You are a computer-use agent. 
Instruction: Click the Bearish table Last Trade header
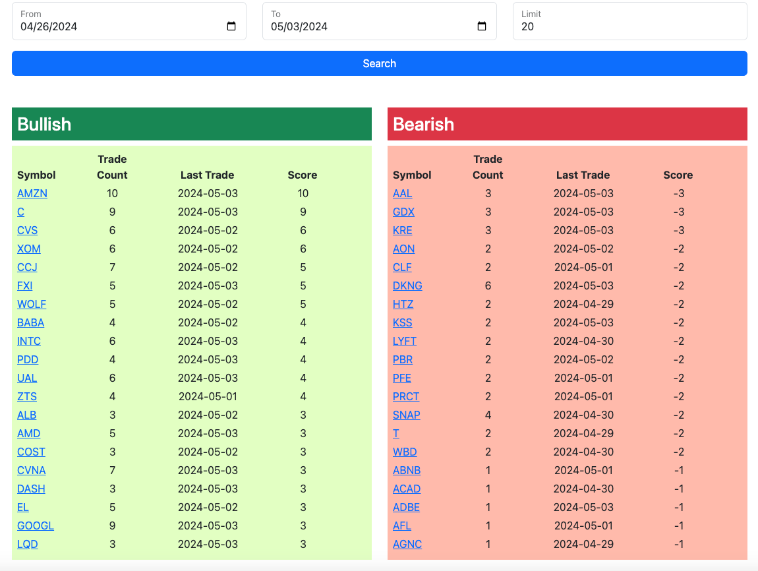(x=583, y=175)
